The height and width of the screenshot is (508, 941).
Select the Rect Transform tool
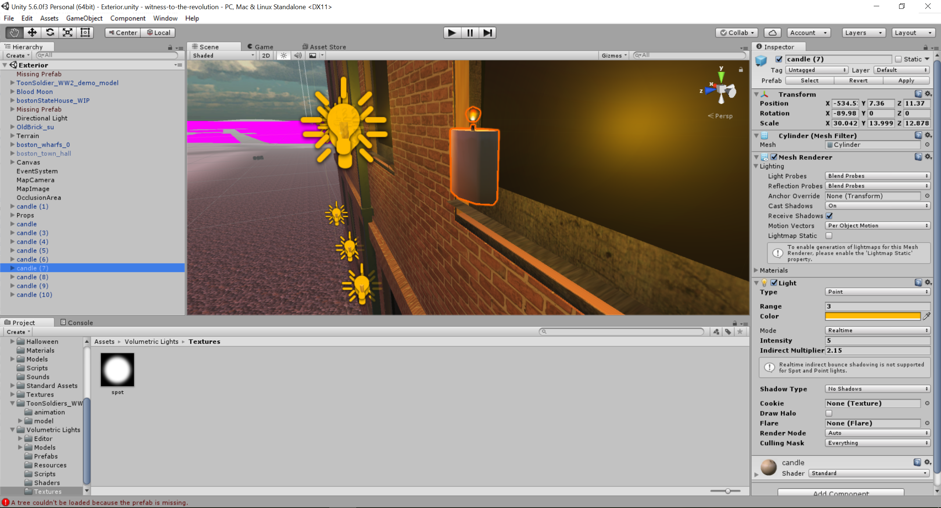85,33
